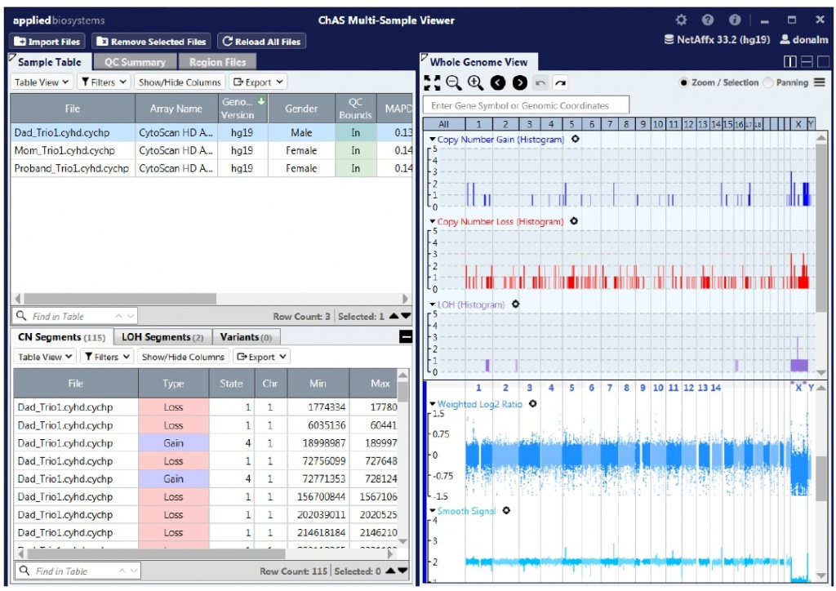Zoom in on the genome view
This screenshot has width=836, height=591.
[x=475, y=82]
